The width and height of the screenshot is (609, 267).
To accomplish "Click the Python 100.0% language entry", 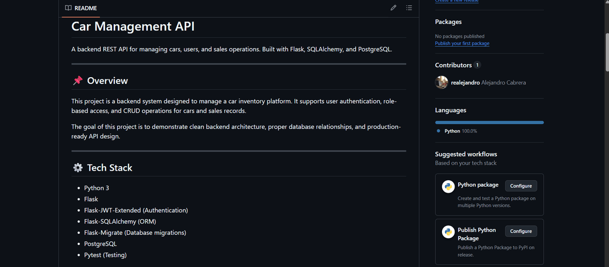I will (457, 131).
